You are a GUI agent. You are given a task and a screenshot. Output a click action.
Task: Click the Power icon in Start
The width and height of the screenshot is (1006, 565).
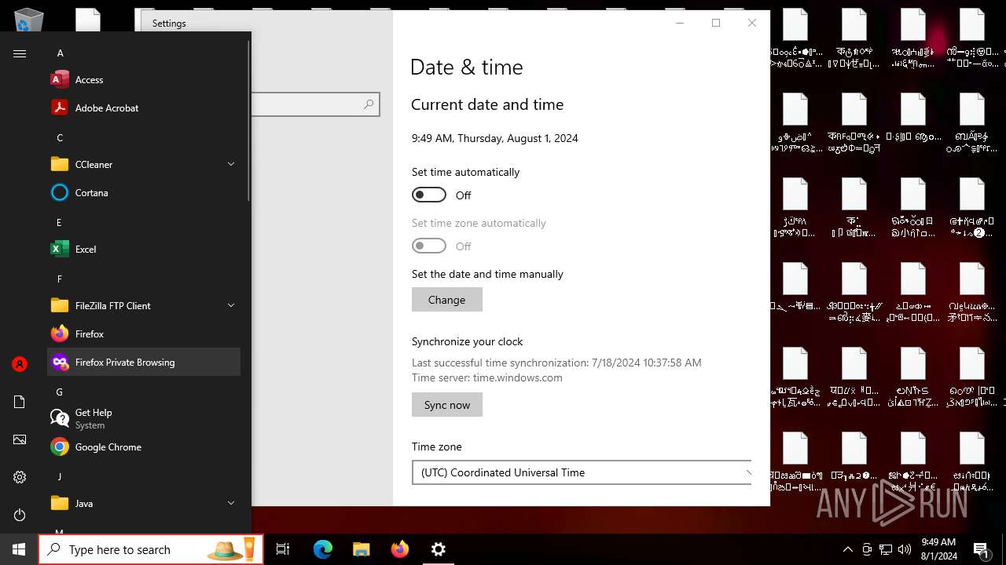[20, 515]
